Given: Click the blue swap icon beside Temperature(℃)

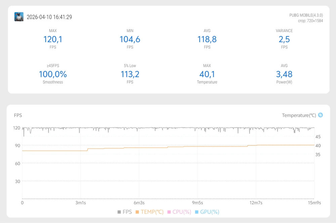Looking at the screenshot, I should 320,115.
